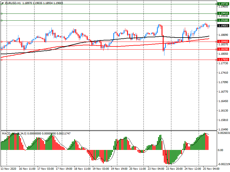This screenshot has width=230, height=172.
Task: Select the red 1.18200 price level label
Action: [x=223, y=49]
